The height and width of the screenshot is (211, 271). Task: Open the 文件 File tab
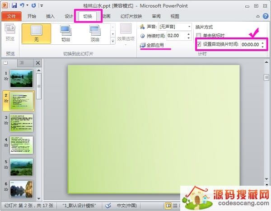point(11,16)
